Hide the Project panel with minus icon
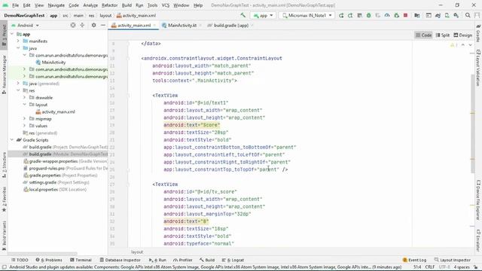This screenshot has width=482, height=271. click(103, 25)
